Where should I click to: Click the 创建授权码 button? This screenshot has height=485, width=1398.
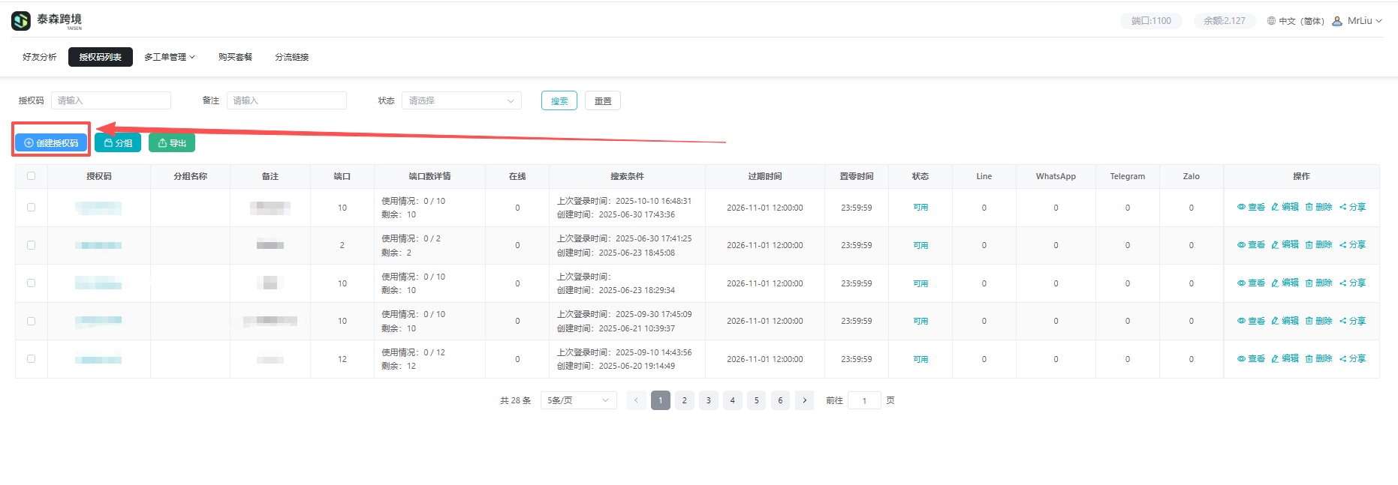coord(51,143)
